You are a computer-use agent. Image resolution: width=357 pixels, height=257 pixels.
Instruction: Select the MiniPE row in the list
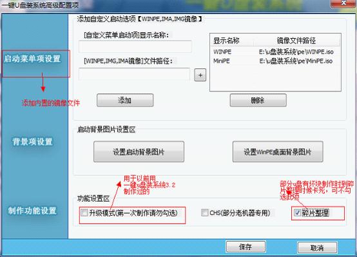(x=275, y=61)
